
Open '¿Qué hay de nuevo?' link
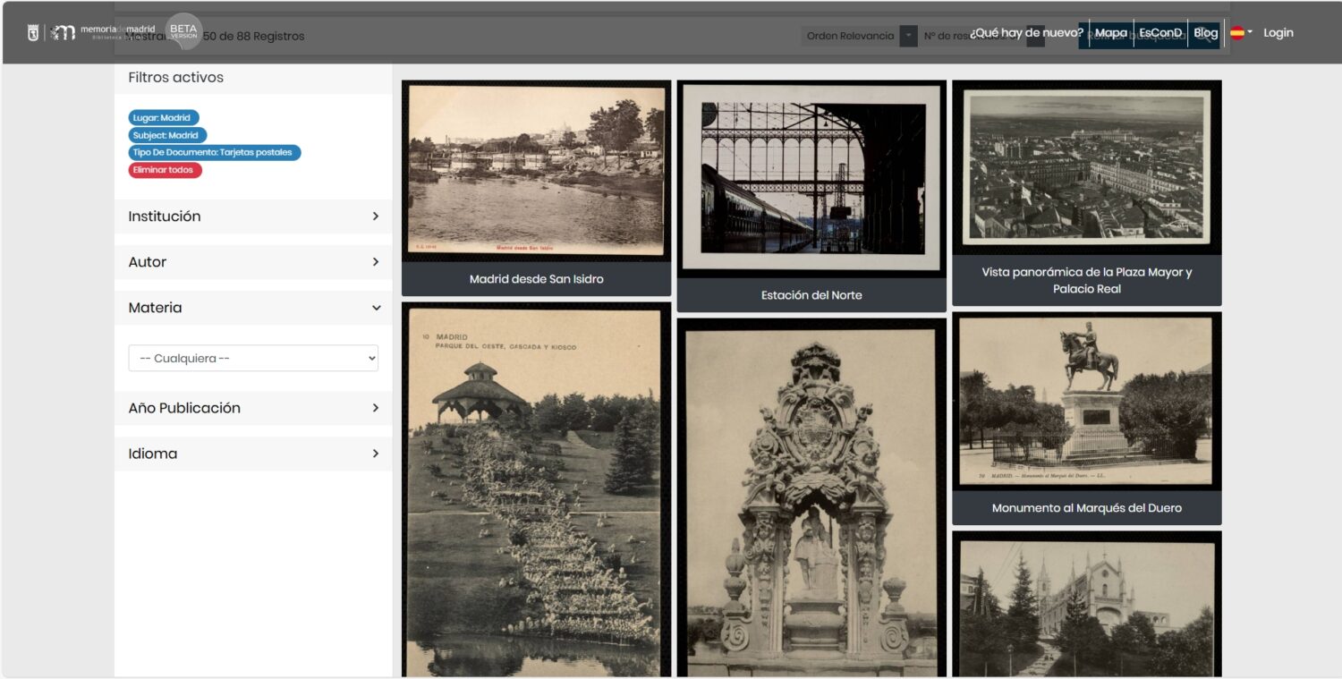1026,33
